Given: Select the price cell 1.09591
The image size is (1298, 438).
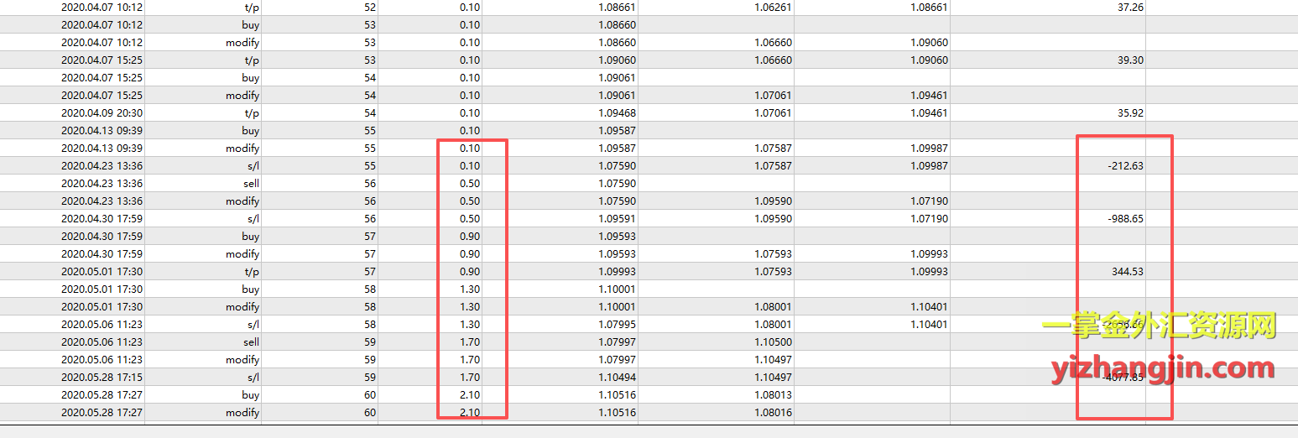Looking at the screenshot, I should click(617, 219).
